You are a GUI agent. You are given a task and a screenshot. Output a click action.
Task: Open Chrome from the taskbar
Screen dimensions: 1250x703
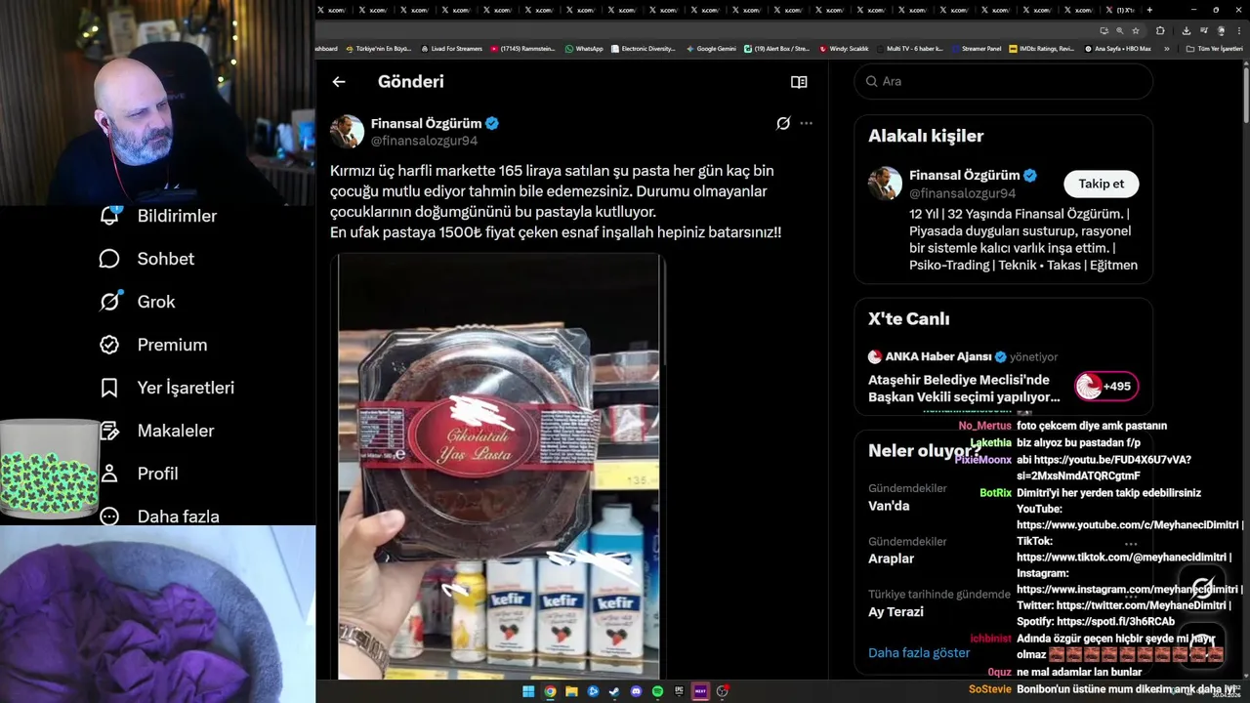click(x=550, y=691)
